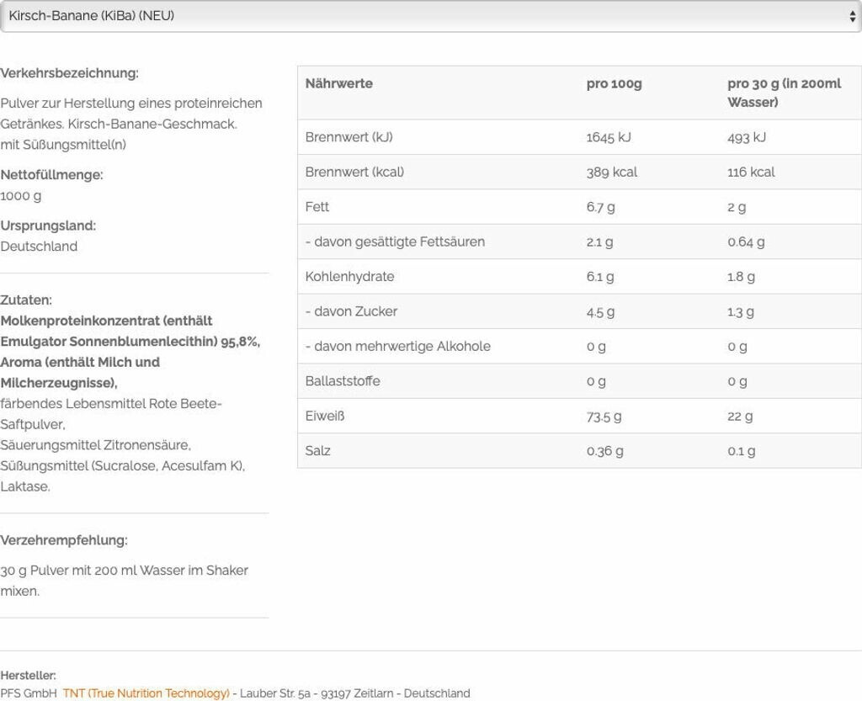This screenshot has height=701, width=862.
Task: Open the Kirsch-Banane (KiBa) flavor dropdown
Action: pos(421,16)
